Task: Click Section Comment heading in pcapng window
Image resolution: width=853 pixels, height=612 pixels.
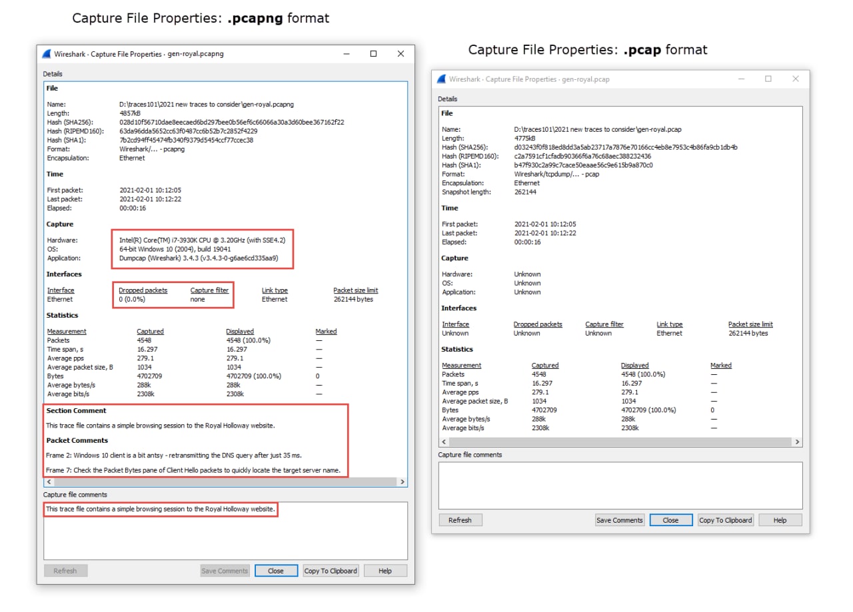Action: click(x=76, y=411)
